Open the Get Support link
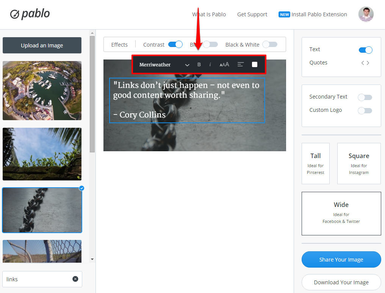This screenshot has height=293, width=385. coord(252,14)
